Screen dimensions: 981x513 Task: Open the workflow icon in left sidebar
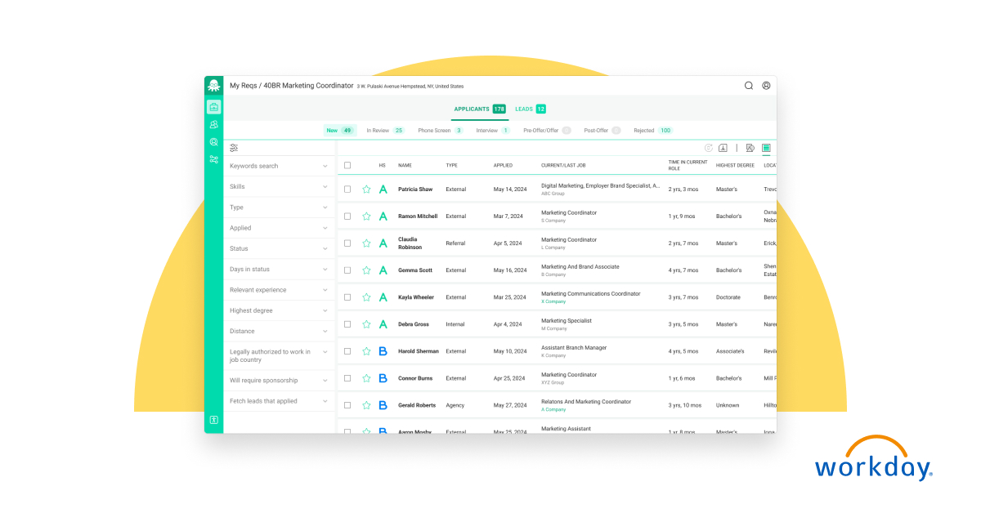[x=213, y=159]
